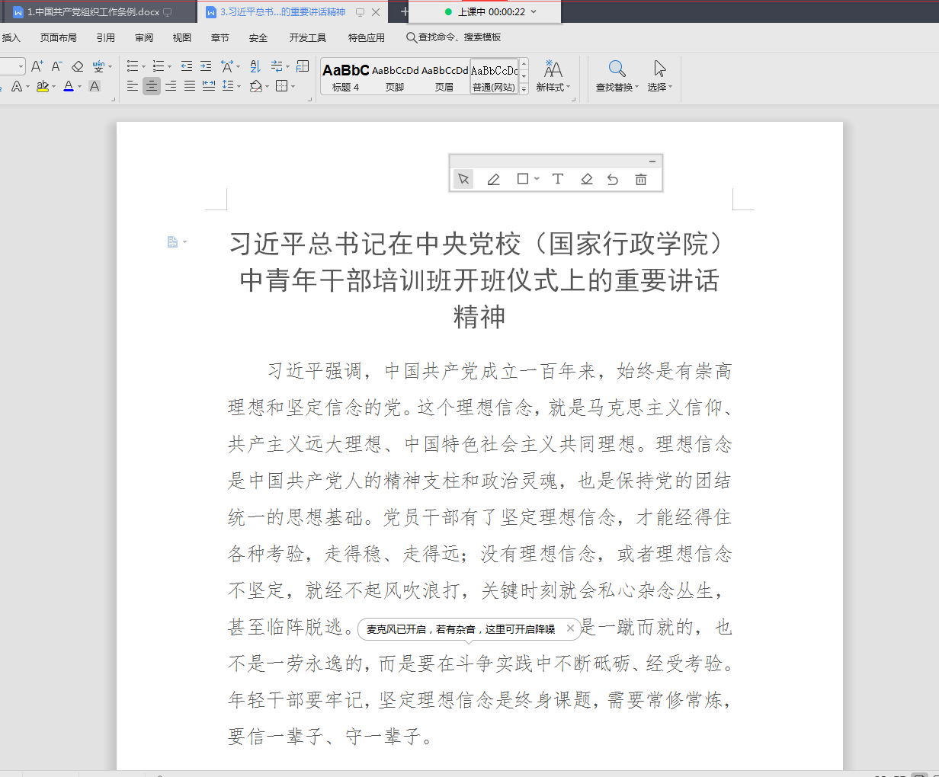Increase paragraph indent
The image size is (939, 777).
click(206, 66)
